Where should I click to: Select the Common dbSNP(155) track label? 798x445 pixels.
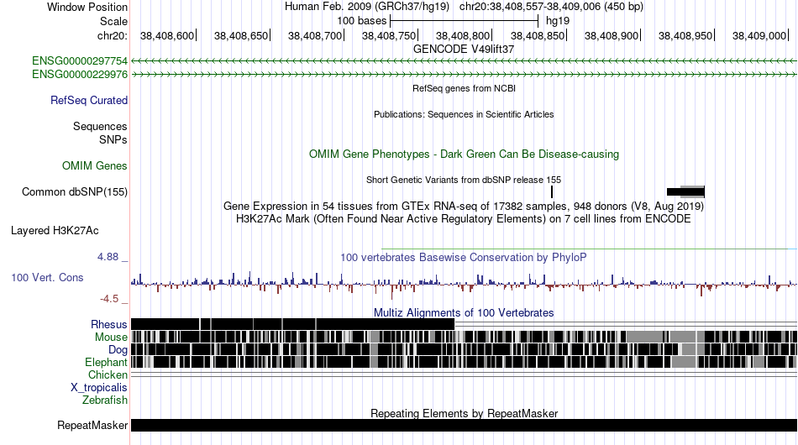(75, 191)
